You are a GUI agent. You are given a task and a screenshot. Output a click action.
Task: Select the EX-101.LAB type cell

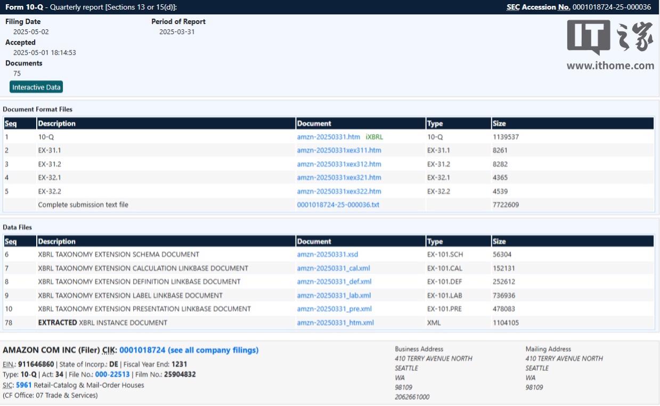tap(444, 296)
